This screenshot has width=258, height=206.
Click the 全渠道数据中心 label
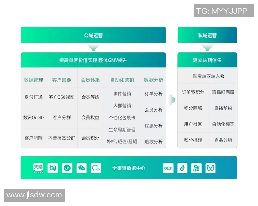point(129,168)
